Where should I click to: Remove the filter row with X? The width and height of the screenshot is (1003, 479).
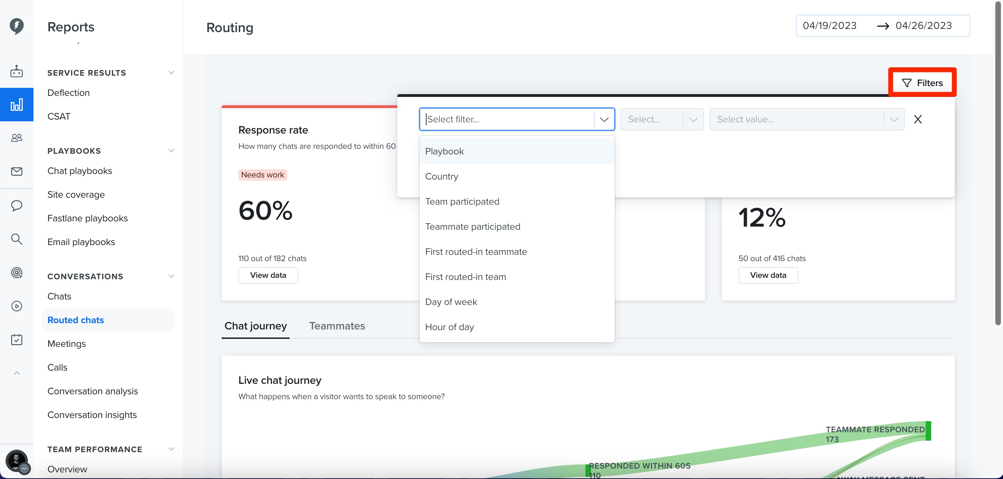[x=918, y=119]
